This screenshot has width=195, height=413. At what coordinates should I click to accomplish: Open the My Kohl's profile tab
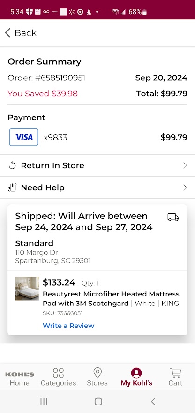coord(136,377)
